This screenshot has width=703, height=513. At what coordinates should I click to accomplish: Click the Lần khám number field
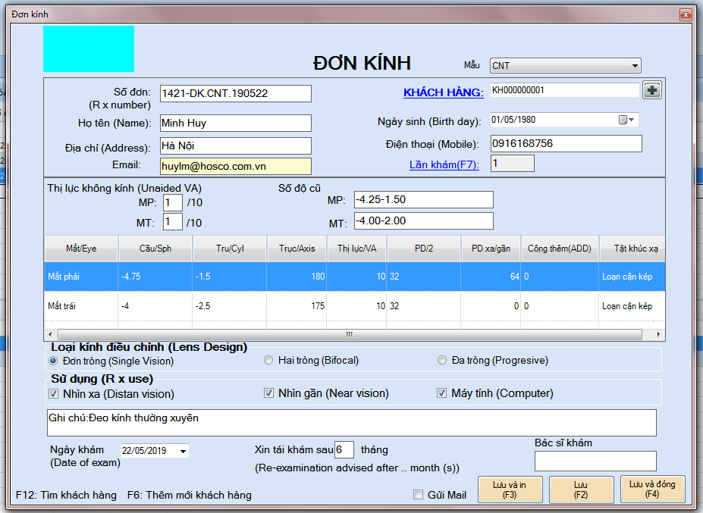coord(513,164)
